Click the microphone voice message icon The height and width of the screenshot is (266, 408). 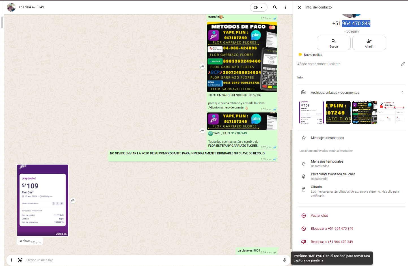point(285,260)
